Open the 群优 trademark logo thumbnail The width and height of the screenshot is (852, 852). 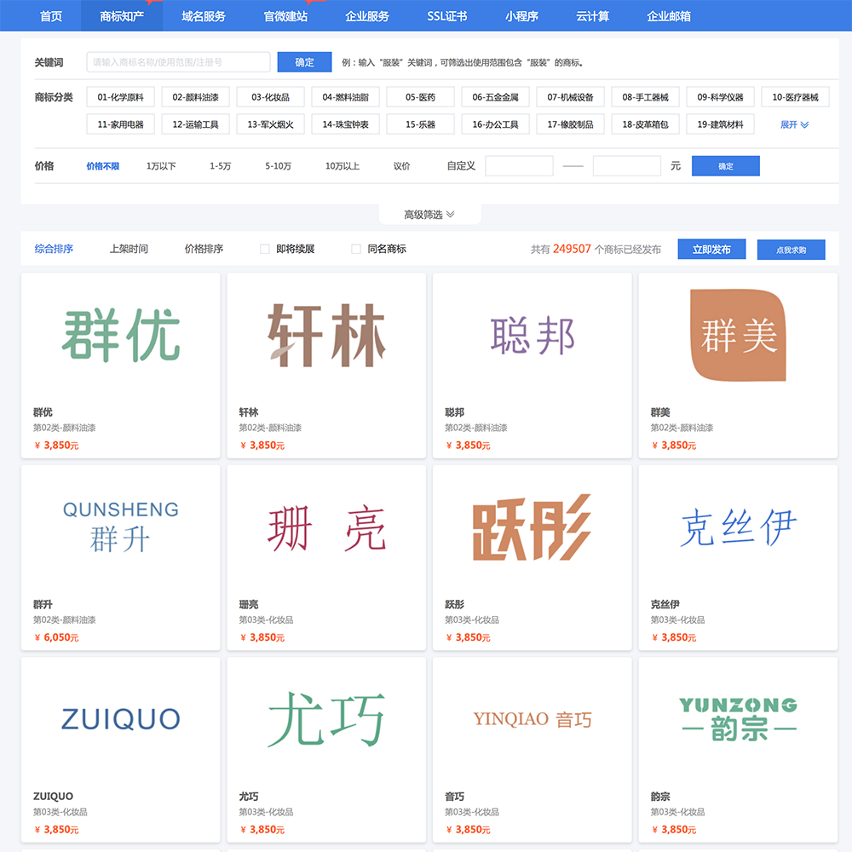pyautogui.click(x=120, y=336)
